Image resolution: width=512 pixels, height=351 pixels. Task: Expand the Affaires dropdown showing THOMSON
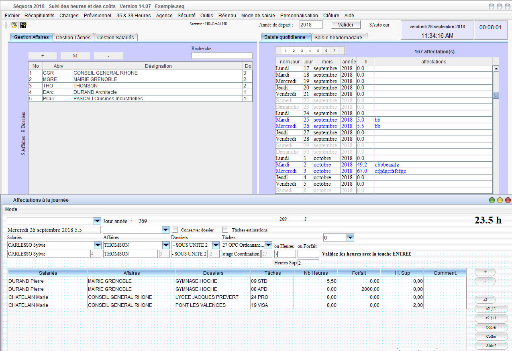(x=166, y=245)
